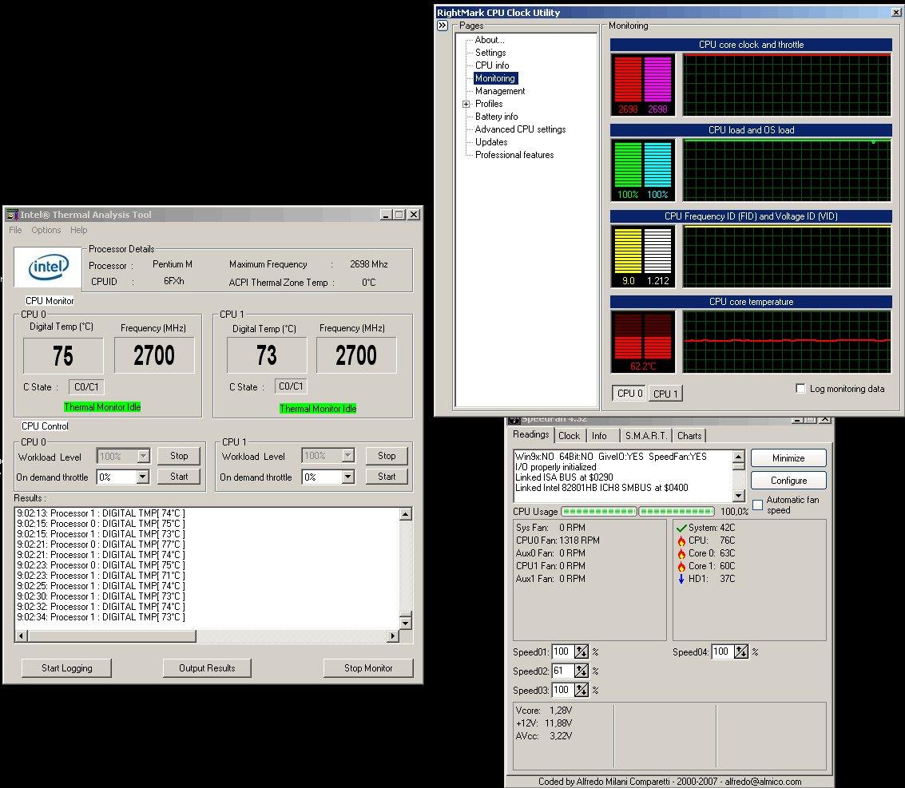Click the Minimize button in SpeedFan

[788, 458]
